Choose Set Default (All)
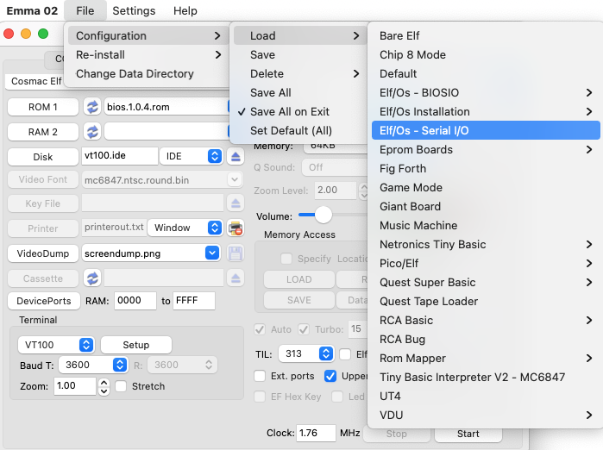The image size is (603, 450). (x=298, y=131)
